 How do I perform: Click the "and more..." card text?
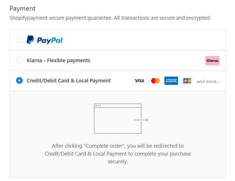208,82
